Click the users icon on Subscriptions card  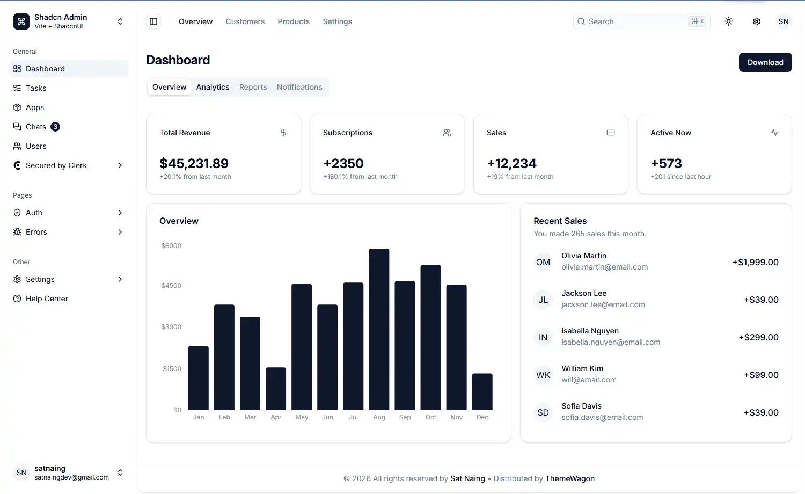447,133
